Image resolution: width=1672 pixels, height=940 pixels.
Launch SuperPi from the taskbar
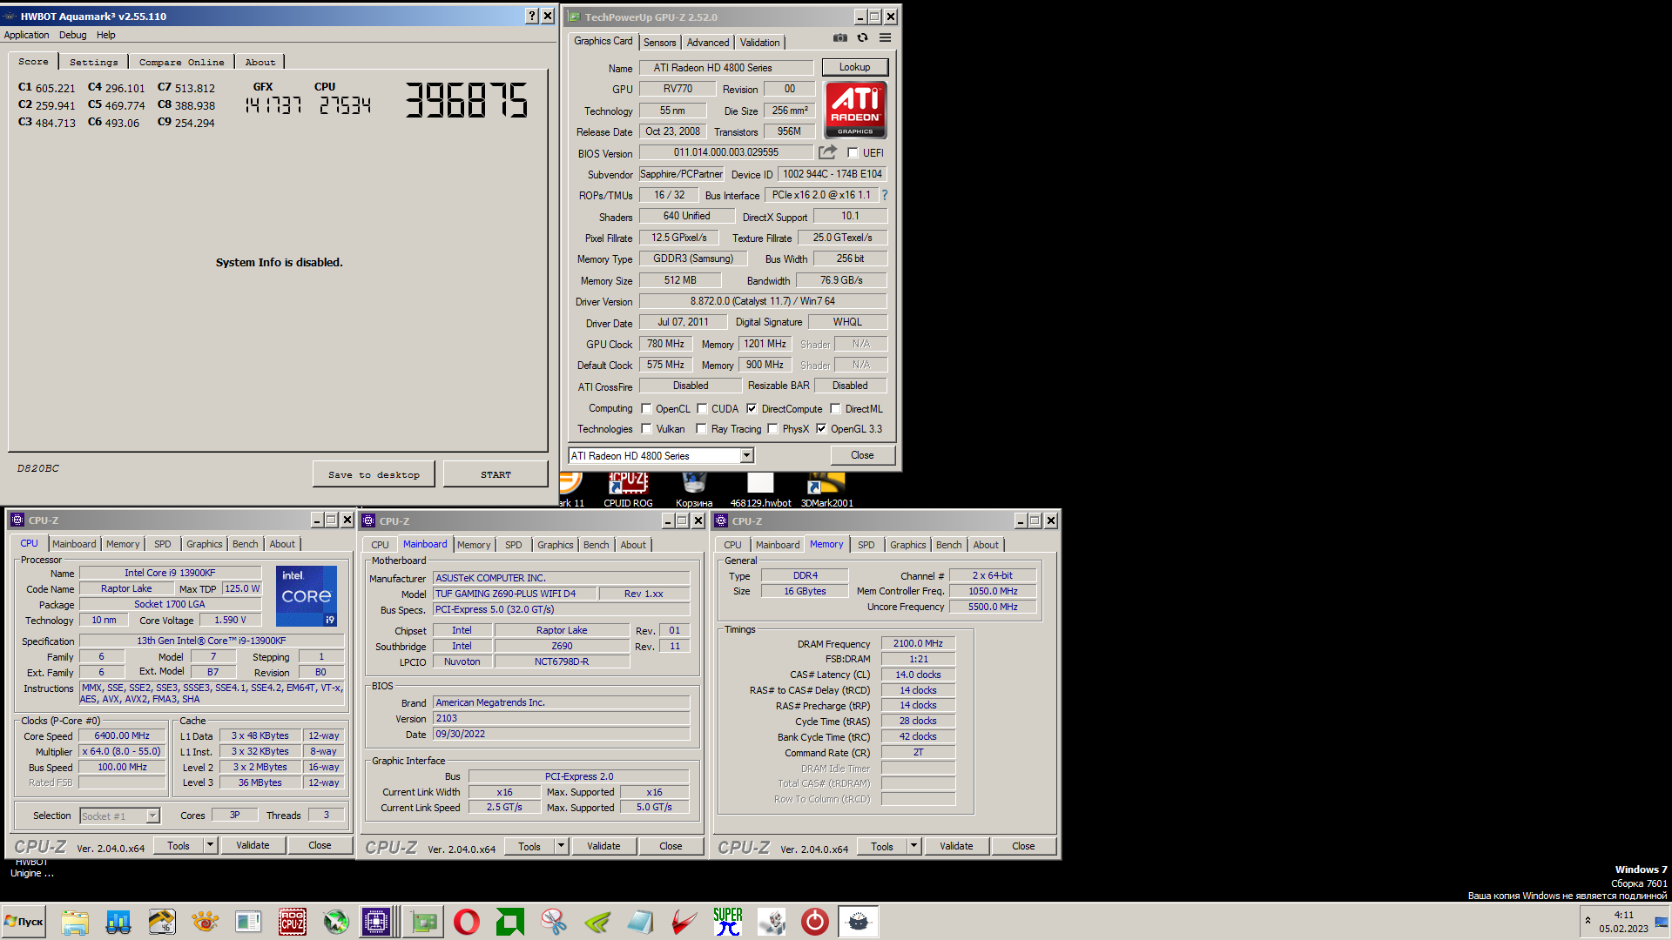(728, 922)
